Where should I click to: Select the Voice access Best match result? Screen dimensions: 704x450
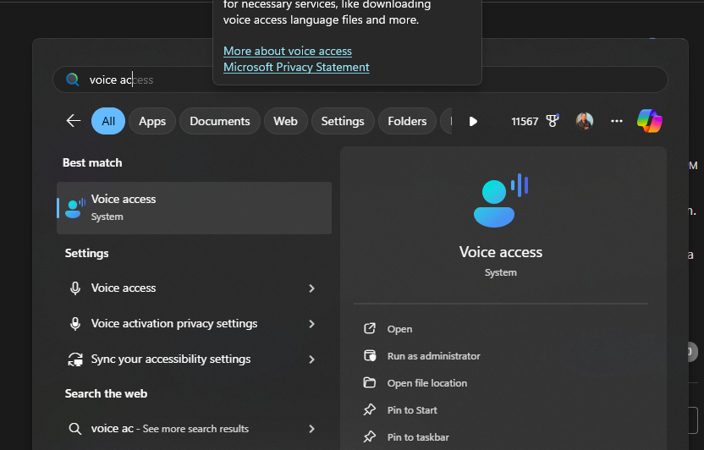point(194,208)
